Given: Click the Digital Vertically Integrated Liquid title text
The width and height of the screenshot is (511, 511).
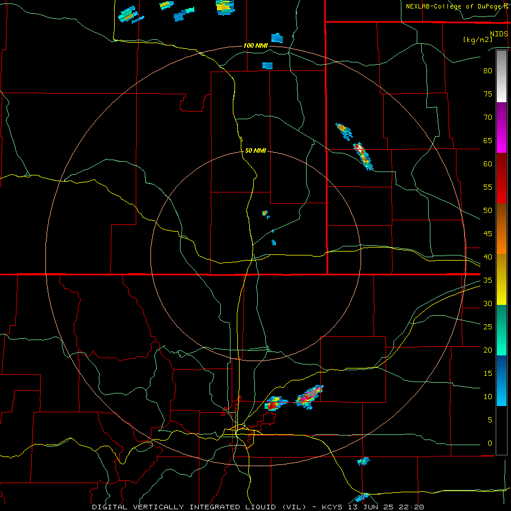Looking at the screenshot, I should click(x=199, y=507).
